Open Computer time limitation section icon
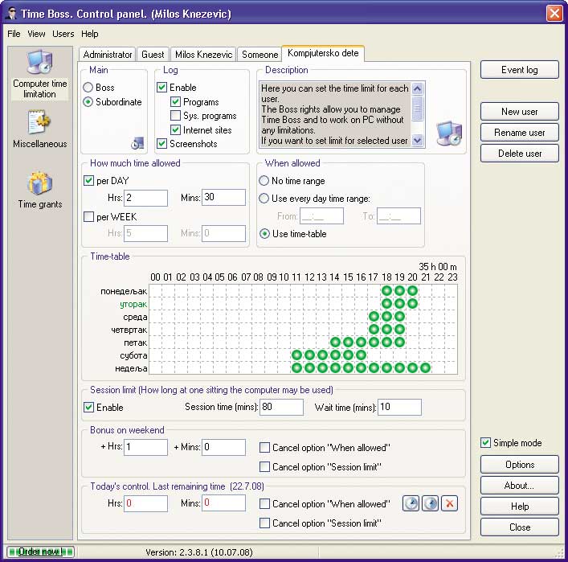 [x=39, y=62]
